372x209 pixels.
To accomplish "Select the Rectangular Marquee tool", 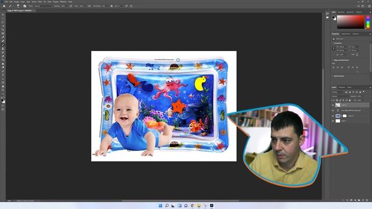I will click(x=3, y=19).
